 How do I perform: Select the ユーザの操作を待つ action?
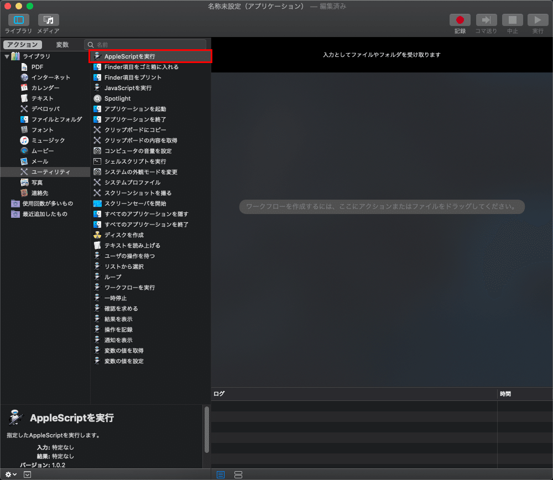coord(150,256)
